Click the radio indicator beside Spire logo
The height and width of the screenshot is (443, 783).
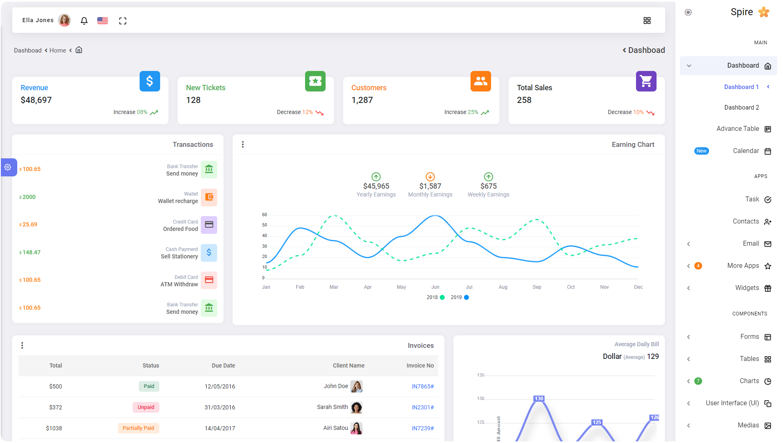[x=689, y=12]
